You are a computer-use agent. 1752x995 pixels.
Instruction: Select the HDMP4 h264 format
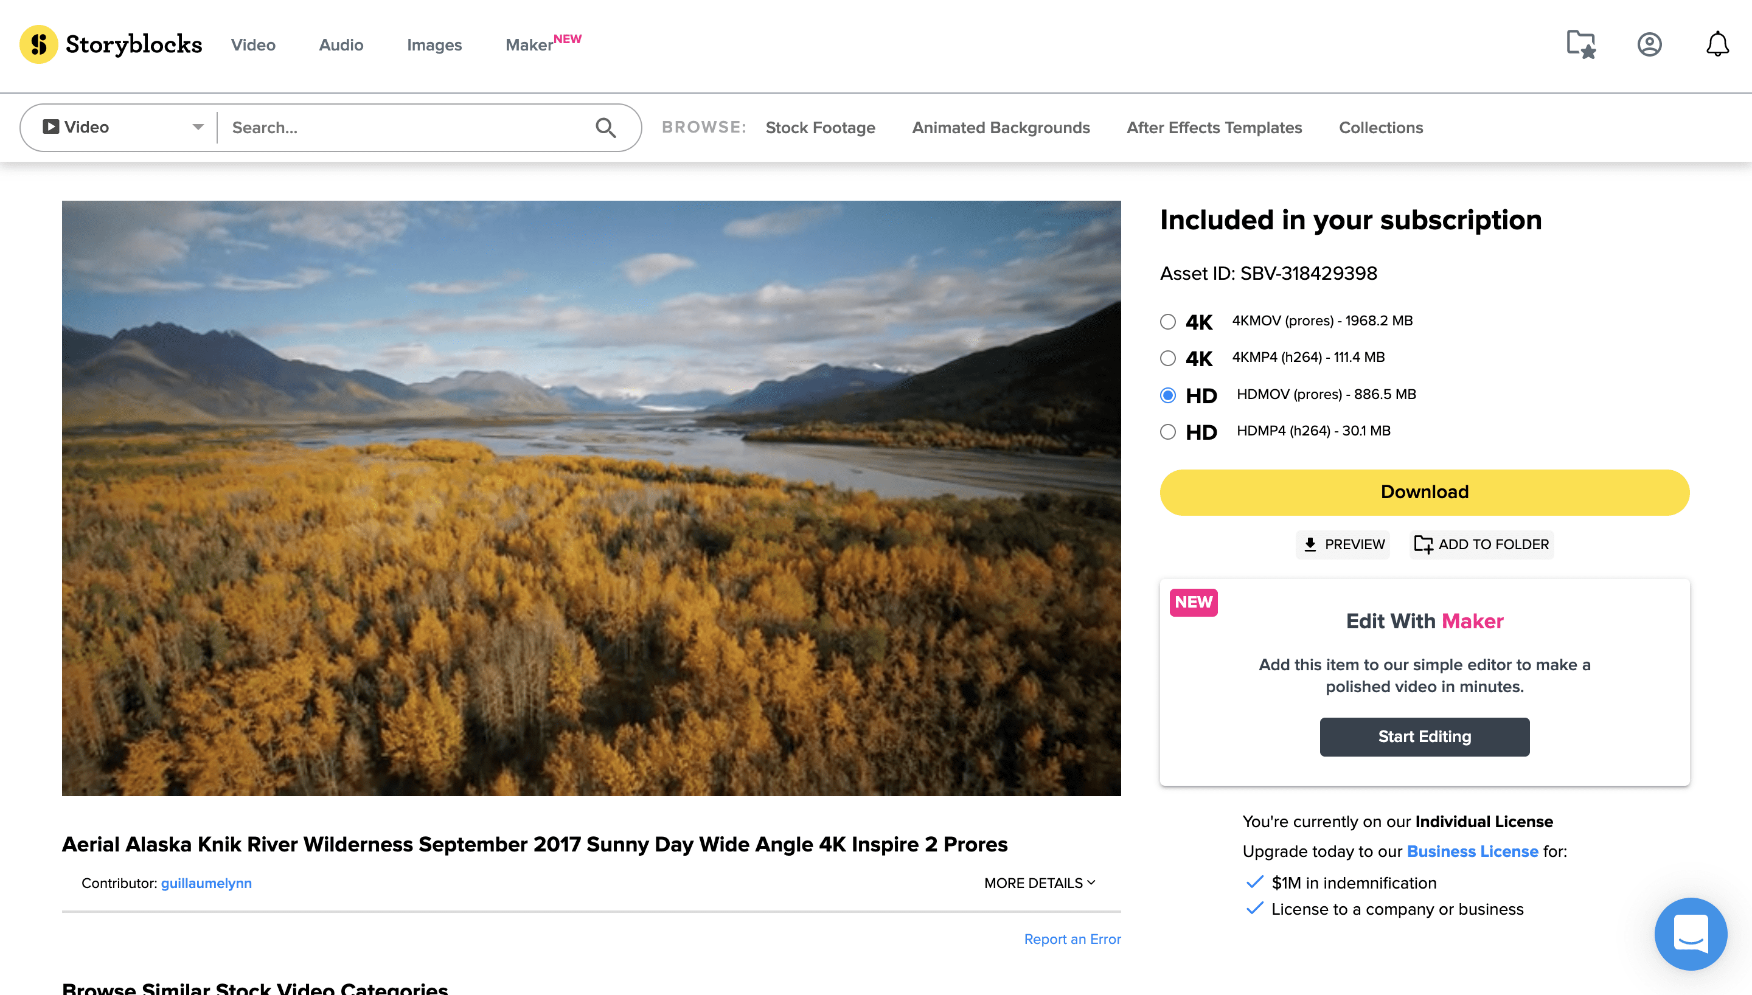pos(1167,431)
